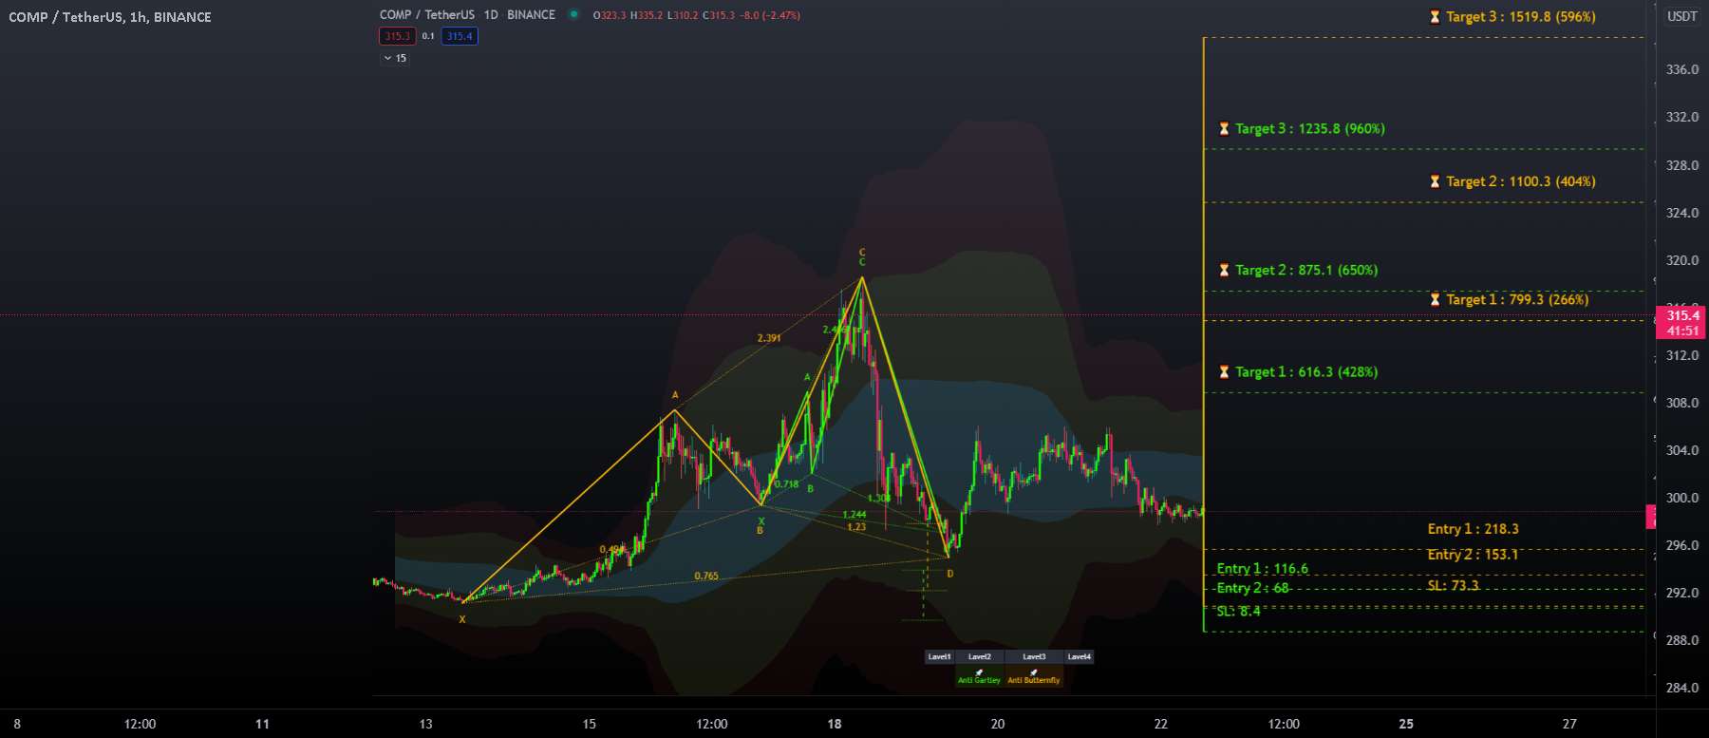Image resolution: width=1709 pixels, height=738 pixels.
Task: Click the 1.244 ratio label on pattern
Action: (854, 515)
